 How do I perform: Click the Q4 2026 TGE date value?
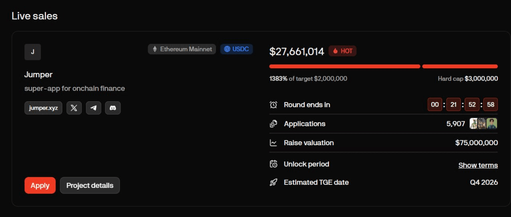pyautogui.click(x=484, y=182)
